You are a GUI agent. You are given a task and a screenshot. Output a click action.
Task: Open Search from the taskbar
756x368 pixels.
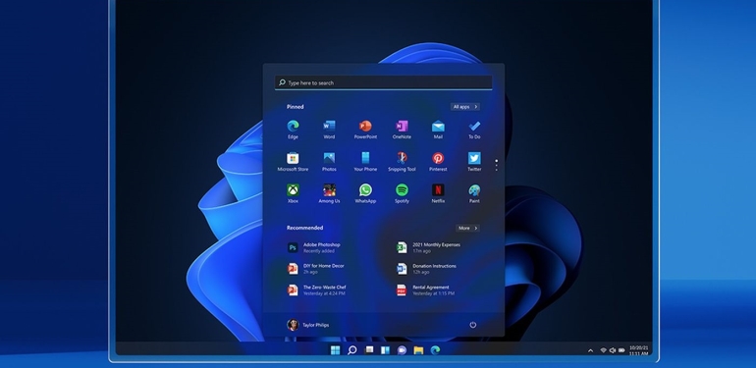click(x=351, y=350)
